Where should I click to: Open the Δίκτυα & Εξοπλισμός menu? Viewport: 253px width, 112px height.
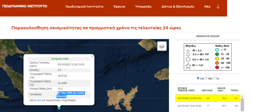[x=178, y=7]
